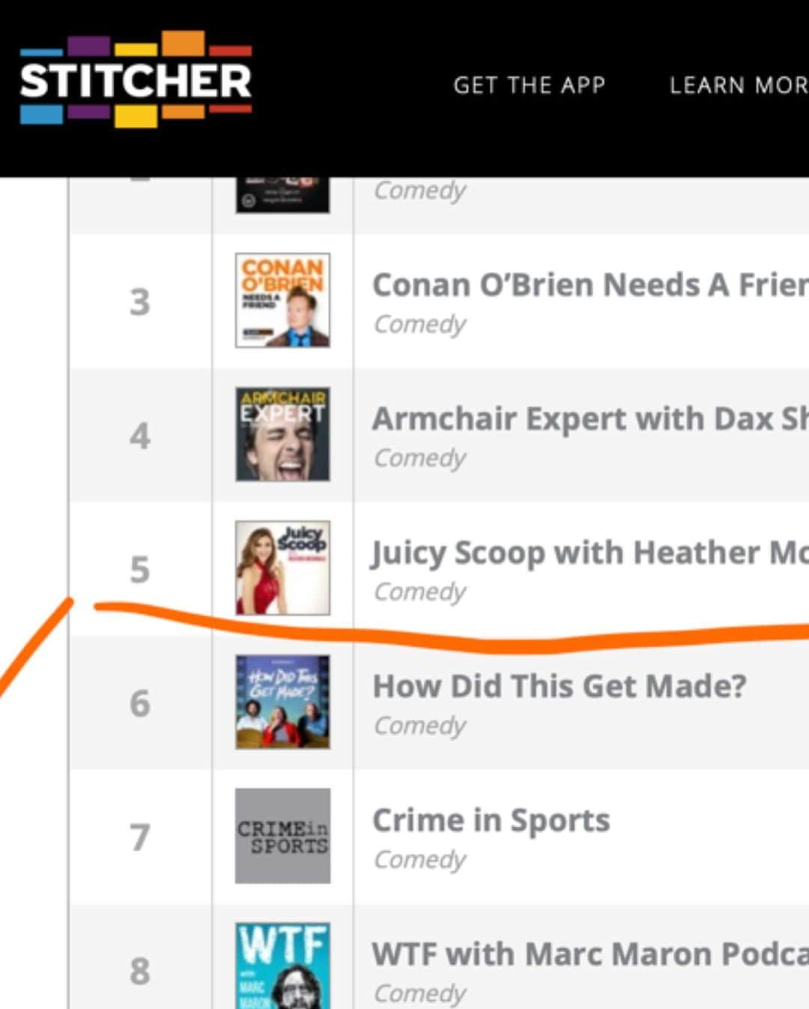The image size is (809, 1009).
Task: Select rank number 3 in the chart
Action: [x=140, y=303]
